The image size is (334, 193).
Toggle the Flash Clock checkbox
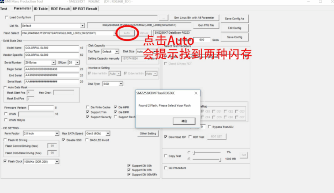(5, 161)
